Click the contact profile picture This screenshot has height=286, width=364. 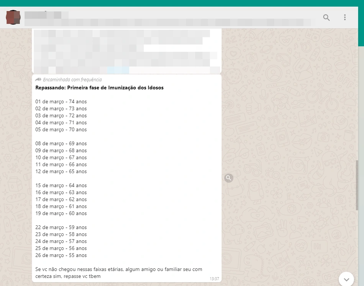tap(13, 17)
